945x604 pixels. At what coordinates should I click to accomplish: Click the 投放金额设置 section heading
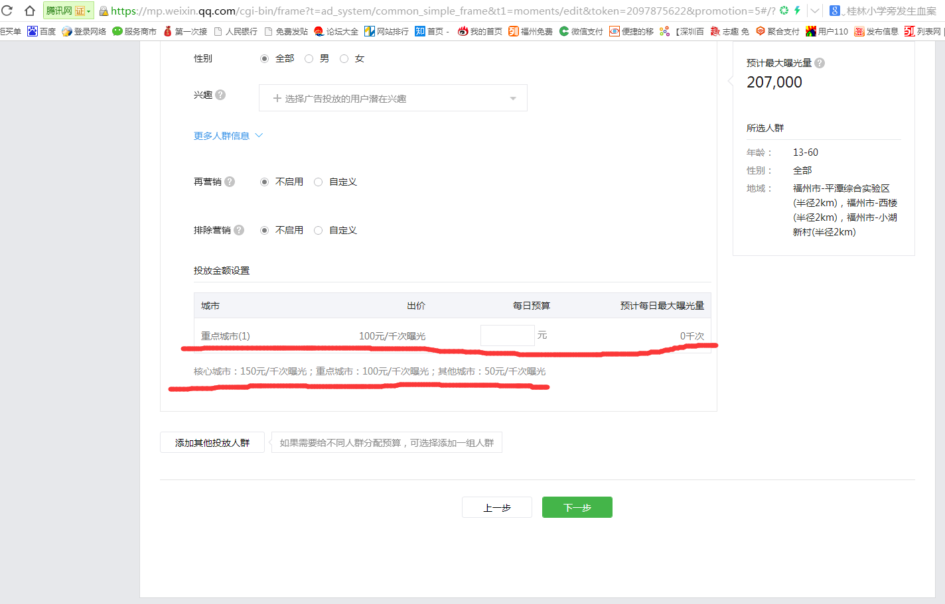pyautogui.click(x=222, y=271)
